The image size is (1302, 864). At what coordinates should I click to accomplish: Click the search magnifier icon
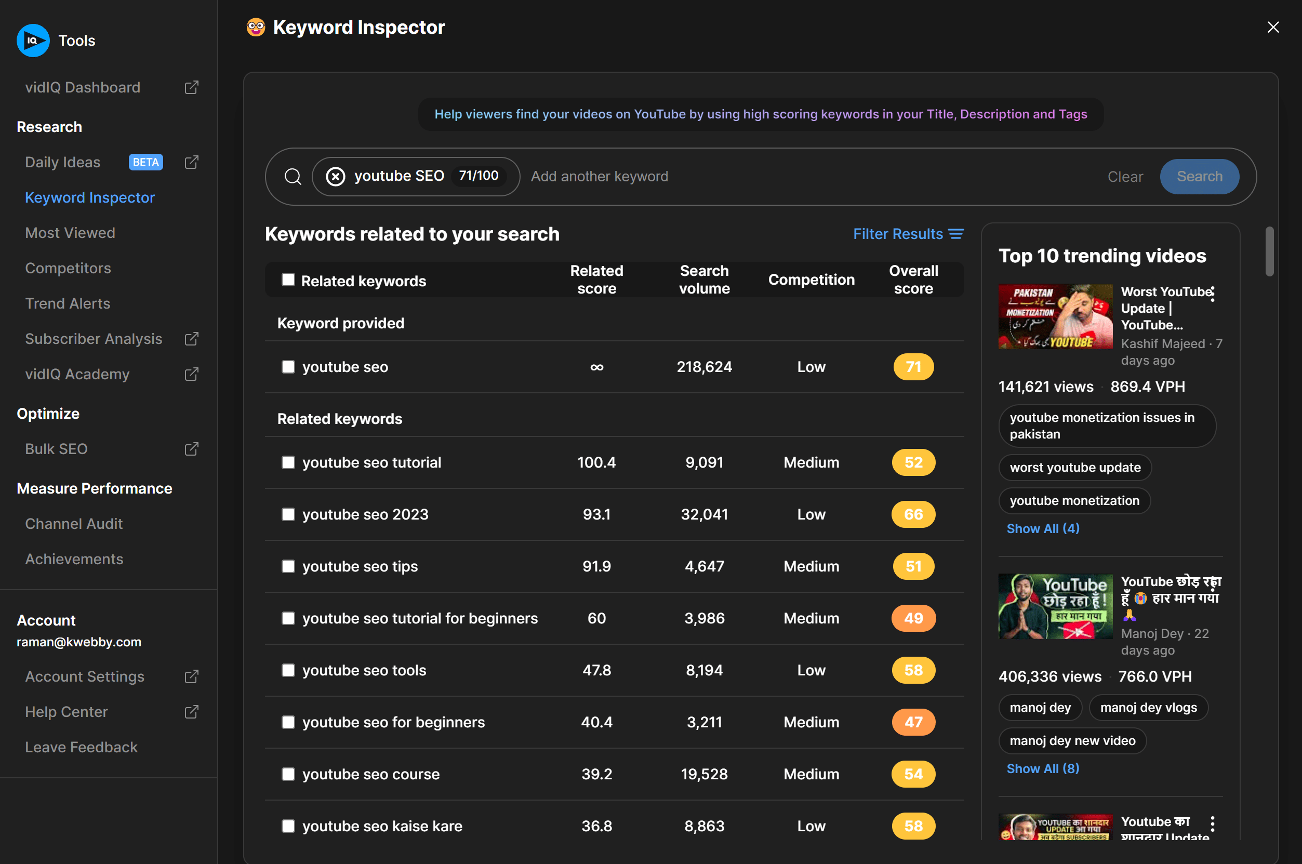pos(292,176)
